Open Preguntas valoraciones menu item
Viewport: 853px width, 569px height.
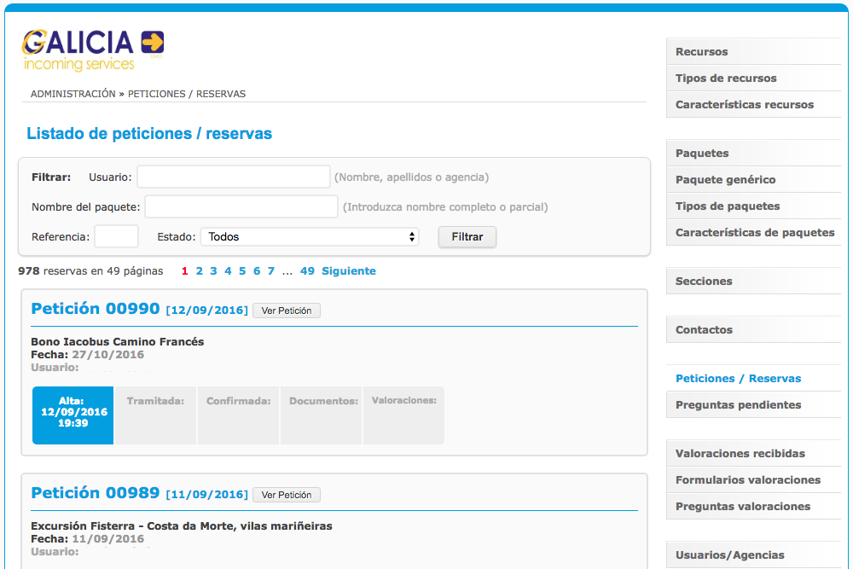pyautogui.click(x=753, y=507)
